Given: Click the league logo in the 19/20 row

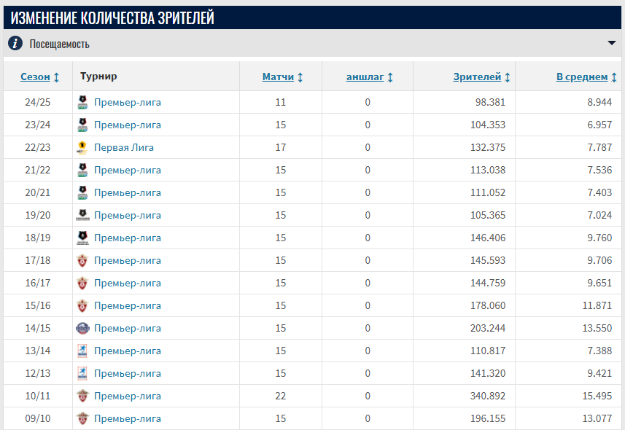Looking at the screenshot, I should 82,215.
